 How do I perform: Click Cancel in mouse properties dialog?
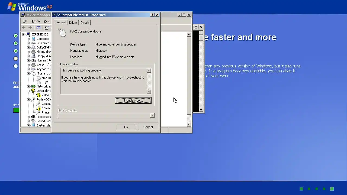pos(148,127)
